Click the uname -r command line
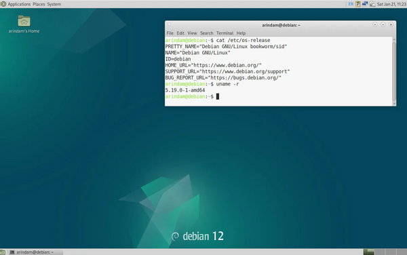Viewport: 407px width, 255px height. 228,84
